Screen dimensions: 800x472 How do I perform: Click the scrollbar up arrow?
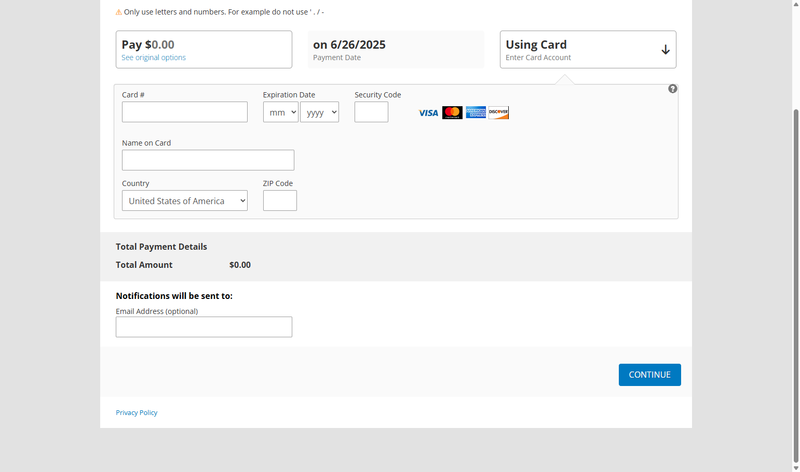796,4
